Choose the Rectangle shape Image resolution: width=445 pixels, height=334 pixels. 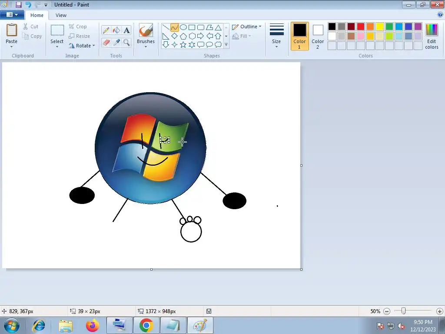192,27
